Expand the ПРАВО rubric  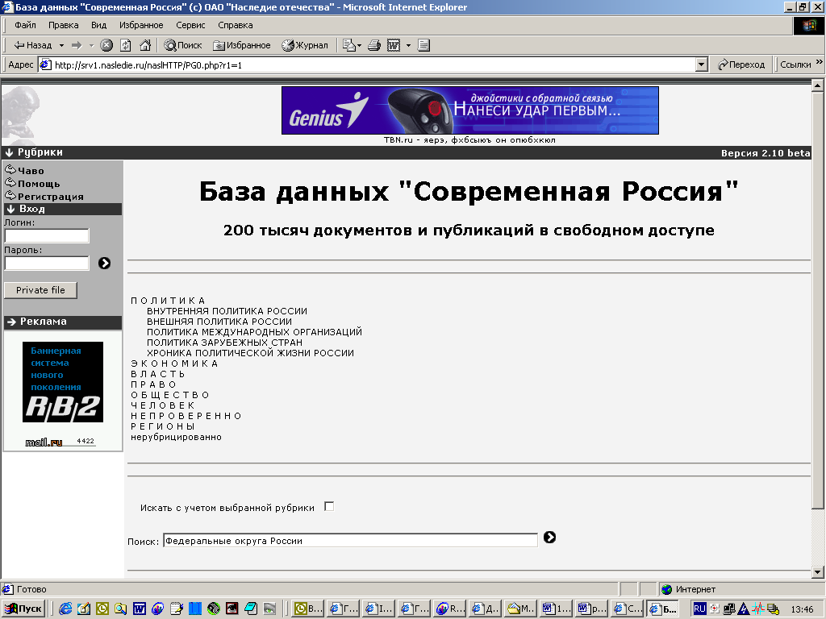coord(153,384)
